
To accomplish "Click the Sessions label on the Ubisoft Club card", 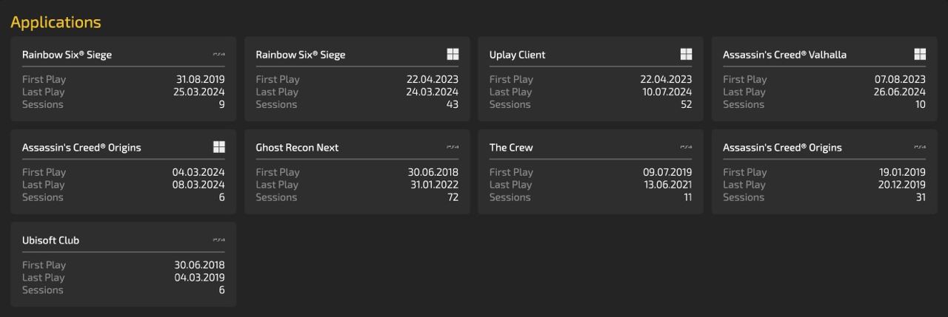I will click(42, 290).
